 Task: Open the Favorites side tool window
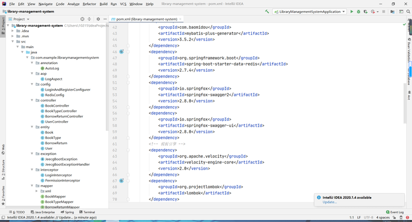pos(3,195)
